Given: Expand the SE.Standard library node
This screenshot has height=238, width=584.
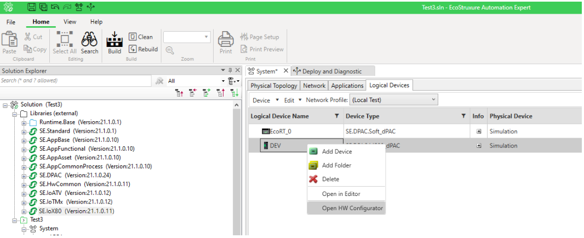Looking at the screenshot, I should (x=24, y=132).
